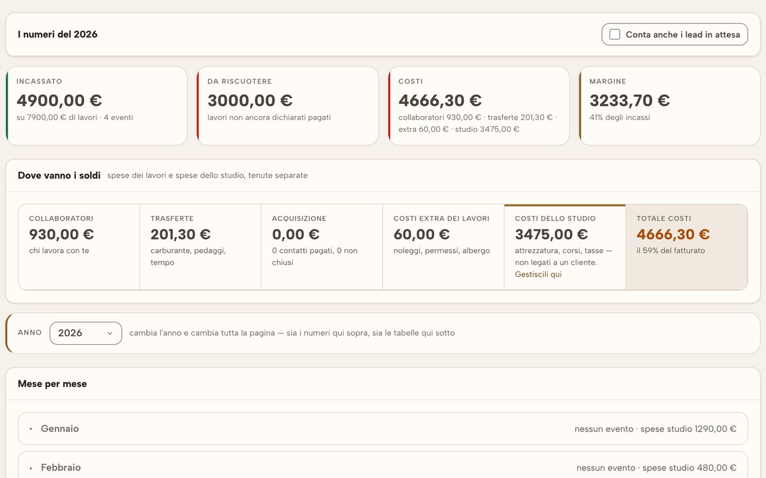Image resolution: width=766 pixels, height=478 pixels.
Task: Click the Da riscuotere value 3000,00 €
Action: click(x=250, y=101)
